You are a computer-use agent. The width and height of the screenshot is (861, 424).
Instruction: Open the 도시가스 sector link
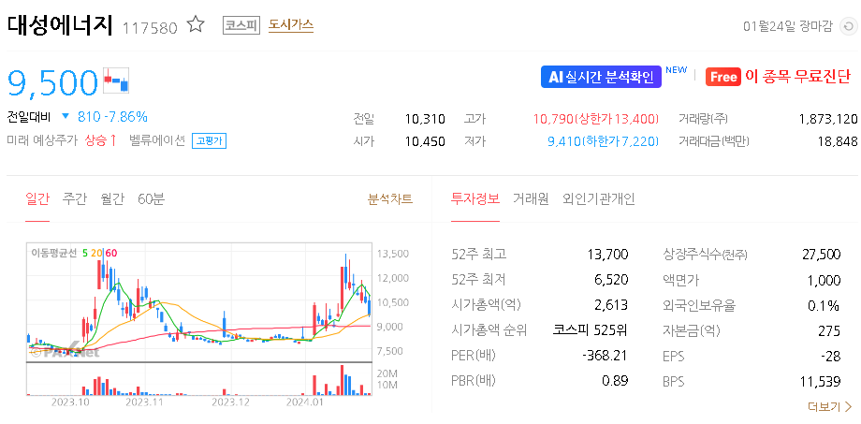(291, 24)
